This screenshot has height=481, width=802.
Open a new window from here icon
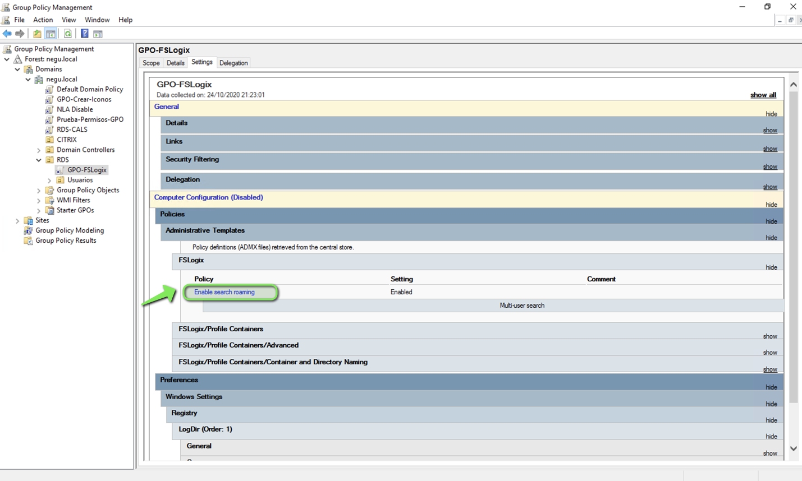pos(98,33)
